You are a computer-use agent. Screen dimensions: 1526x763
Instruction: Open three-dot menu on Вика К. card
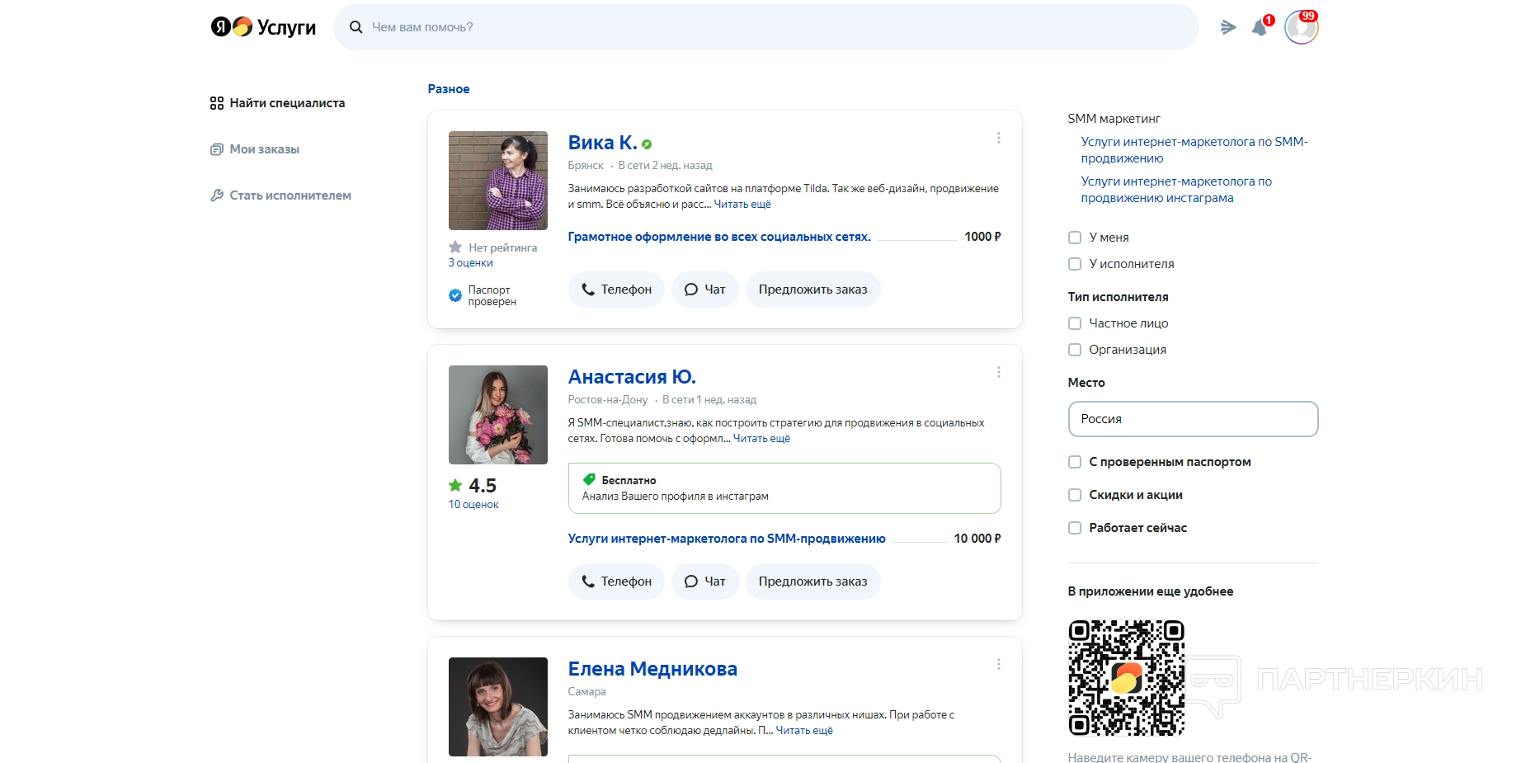[x=998, y=138]
